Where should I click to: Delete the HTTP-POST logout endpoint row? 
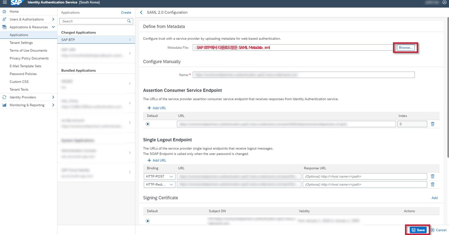click(433, 176)
